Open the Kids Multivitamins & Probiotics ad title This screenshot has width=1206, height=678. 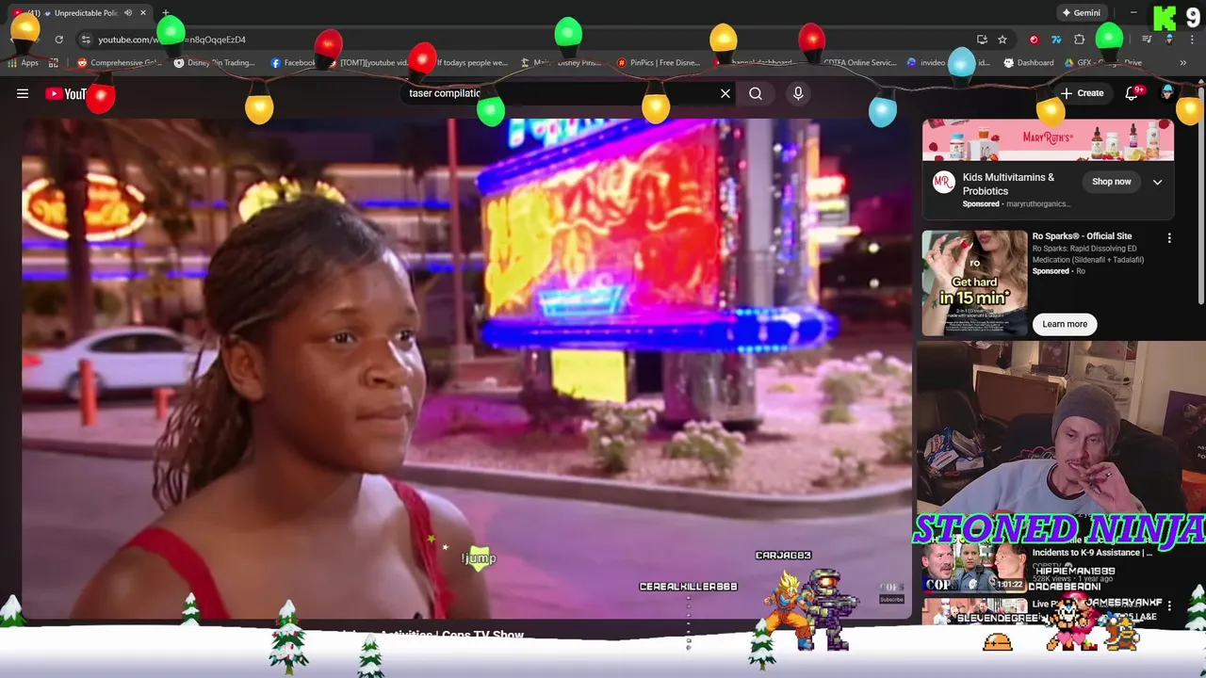(x=1008, y=184)
